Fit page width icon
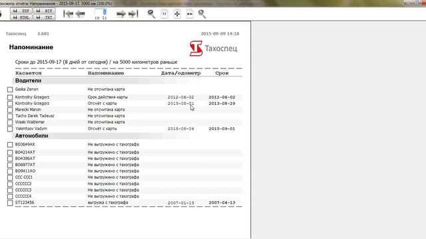Screen dimensions: 426x239 pyautogui.click(x=190, y=14)
